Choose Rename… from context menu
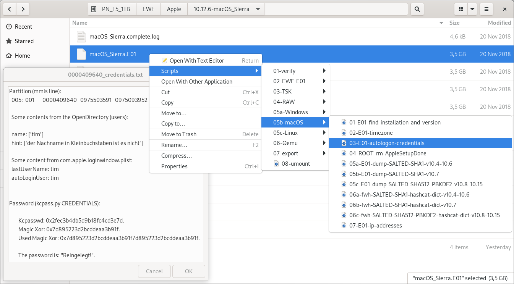 coord(206,145)
